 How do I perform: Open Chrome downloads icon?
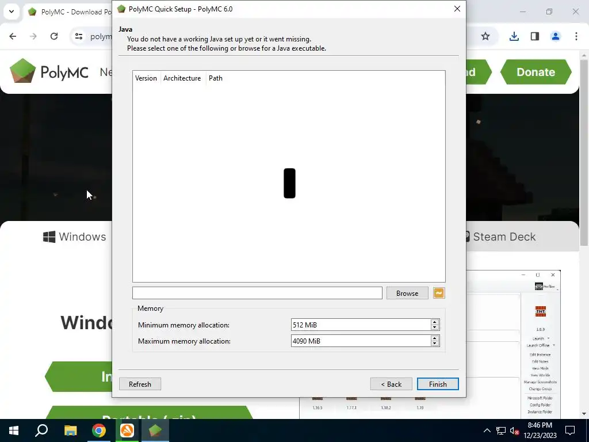(x=514, y=36)
